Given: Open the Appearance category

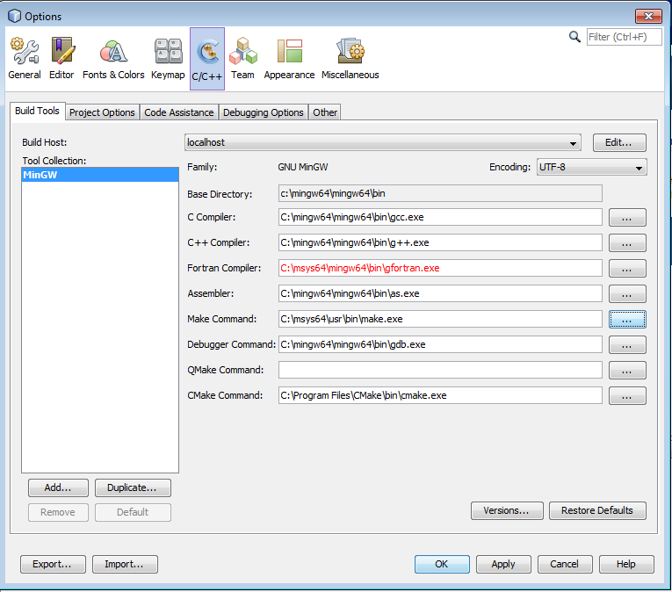Looking at the screenshot, I should 289,59.
